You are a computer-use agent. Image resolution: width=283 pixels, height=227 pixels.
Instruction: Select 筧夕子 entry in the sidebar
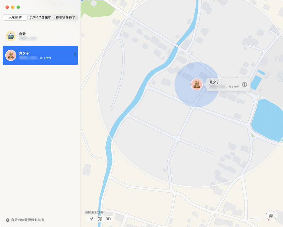click(x=40, y=55)
